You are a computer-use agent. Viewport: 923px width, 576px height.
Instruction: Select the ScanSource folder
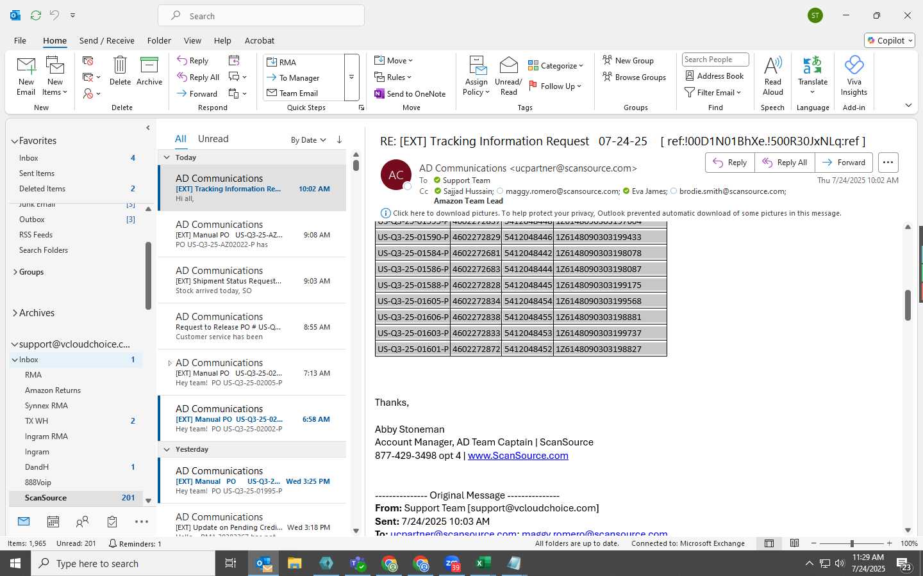point(76,498)
